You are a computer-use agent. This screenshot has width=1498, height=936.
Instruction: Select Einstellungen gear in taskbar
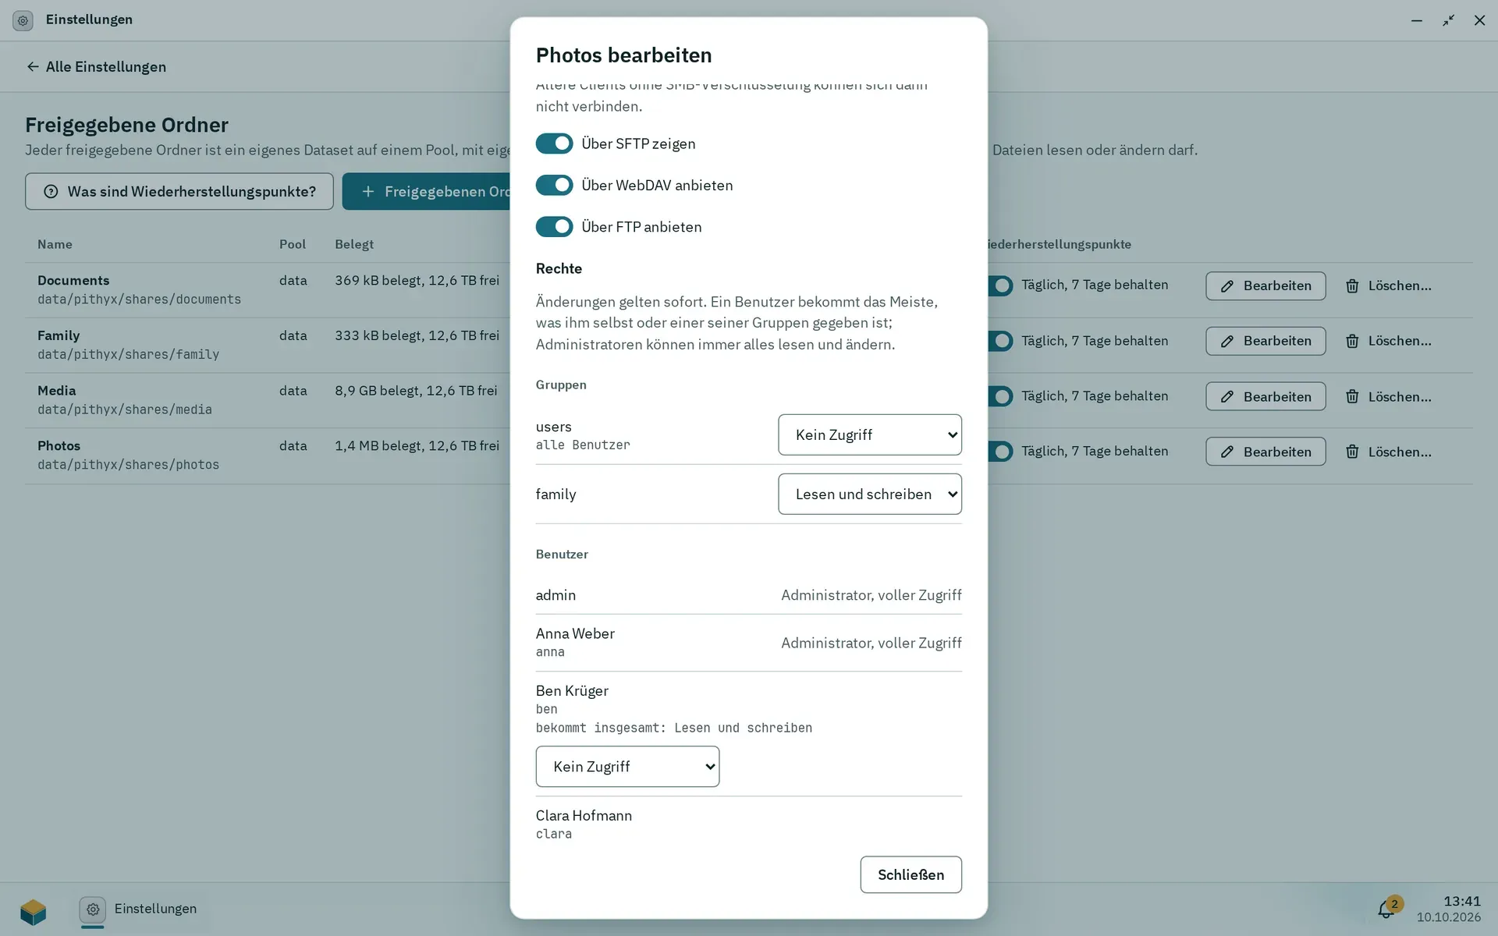coord(93,909)
